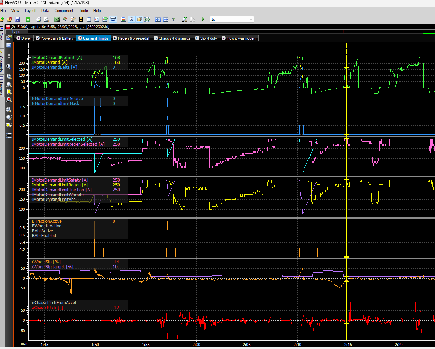Image resolution: width=435 pixels, height=349 pixels.
Task: Click the chain link sync icon
Action: tap(148, 19)
